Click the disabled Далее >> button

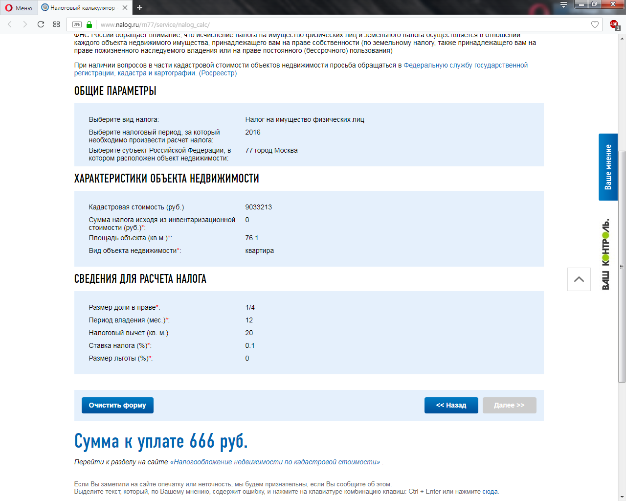509,405
